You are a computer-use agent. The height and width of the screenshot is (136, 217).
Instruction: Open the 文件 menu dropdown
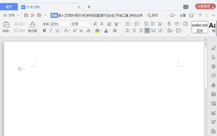click(x=11, y=15)
